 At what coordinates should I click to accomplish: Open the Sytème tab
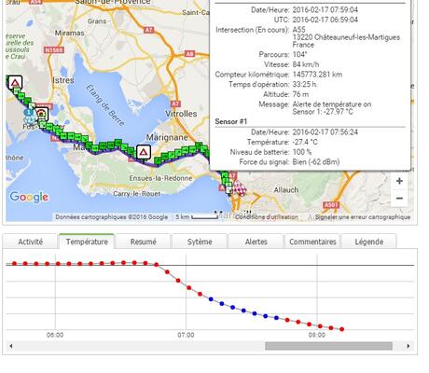(x=200, y=242)
